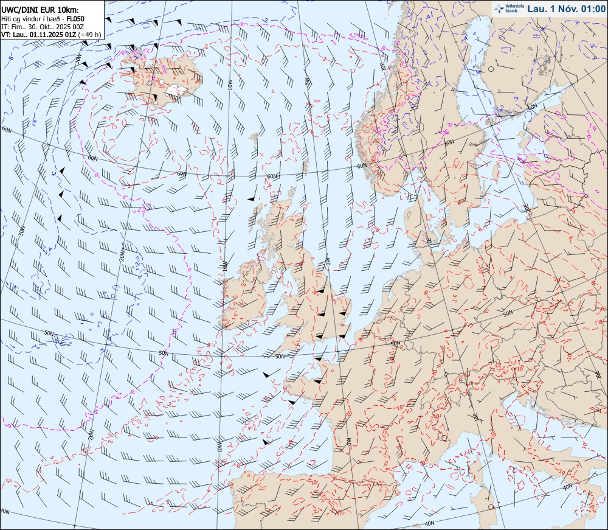
Task: Click the 'VT: Lau.. 01.11.2025 01Z' valid time
Action: click(38, 35)
